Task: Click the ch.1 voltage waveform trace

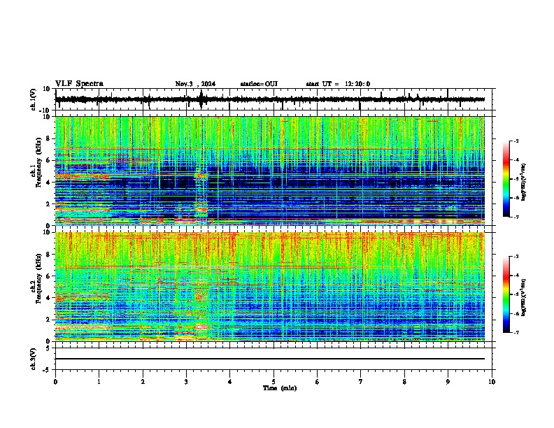Action: (x=270, y=99)
